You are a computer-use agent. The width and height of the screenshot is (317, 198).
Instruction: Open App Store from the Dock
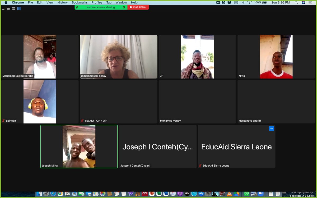(x=201, y=194)
